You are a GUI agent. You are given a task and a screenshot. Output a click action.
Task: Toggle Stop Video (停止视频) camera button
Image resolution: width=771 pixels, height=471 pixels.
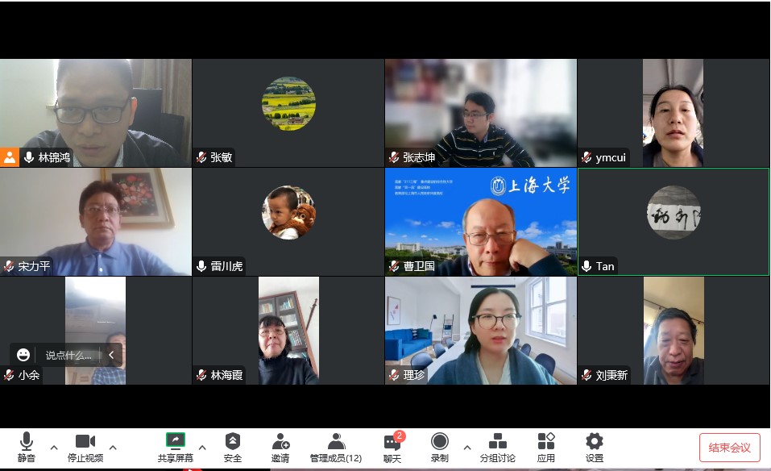coord(85,446)
